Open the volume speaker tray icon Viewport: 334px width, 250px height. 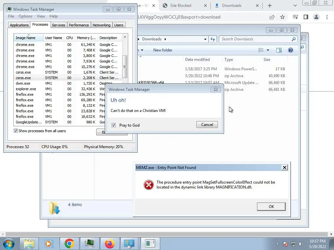(301, 244)
